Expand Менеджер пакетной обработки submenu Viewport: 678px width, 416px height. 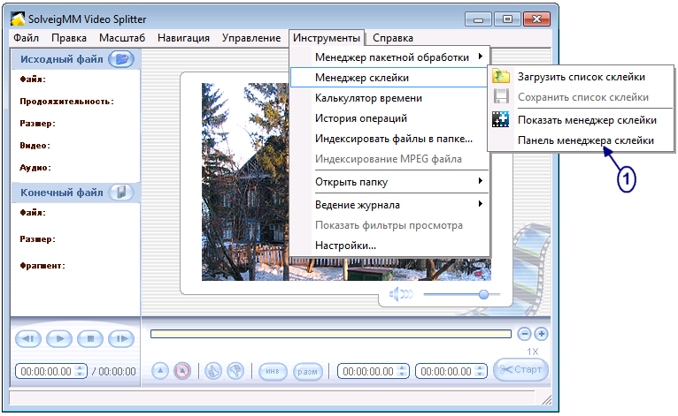coord(389,57)
